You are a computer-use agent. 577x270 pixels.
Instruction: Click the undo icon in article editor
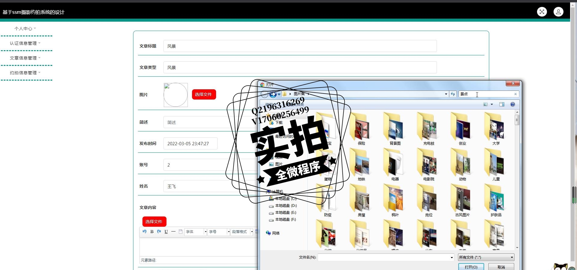(x=145, y=232)
